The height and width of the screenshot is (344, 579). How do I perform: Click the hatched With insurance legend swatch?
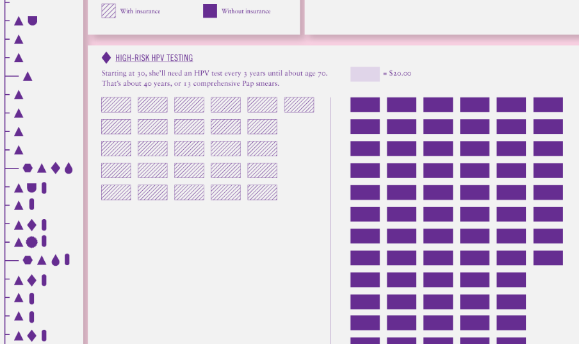[x=109, y=11]
